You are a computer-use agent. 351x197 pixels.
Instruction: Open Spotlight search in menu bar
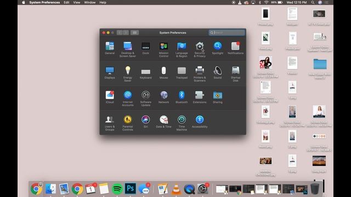pyautogui.click(x=313, y=2)
